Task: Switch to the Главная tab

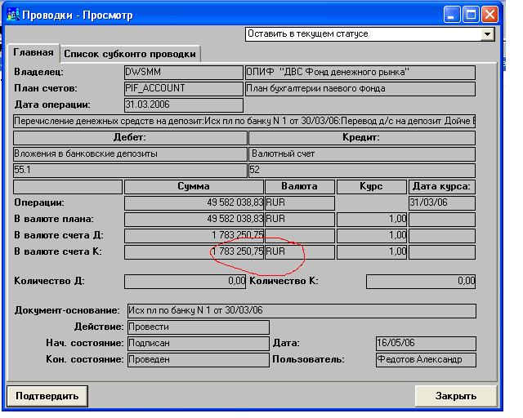Action: pos(34,53)
